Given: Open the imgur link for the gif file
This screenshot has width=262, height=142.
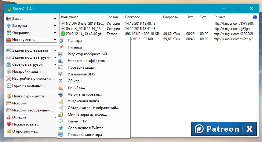Looking at the screenshot, I should click(235, 34).
